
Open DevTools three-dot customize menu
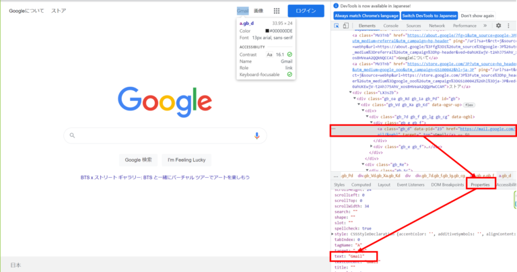click(x=510, y=26)
